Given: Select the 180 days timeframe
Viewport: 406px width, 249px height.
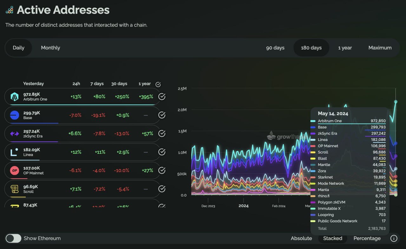Looking at the screenshot, I should click(x=311, y=48).
